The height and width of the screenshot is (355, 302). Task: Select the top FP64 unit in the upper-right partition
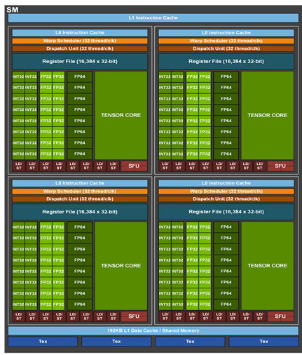click(x=226, y=76)
